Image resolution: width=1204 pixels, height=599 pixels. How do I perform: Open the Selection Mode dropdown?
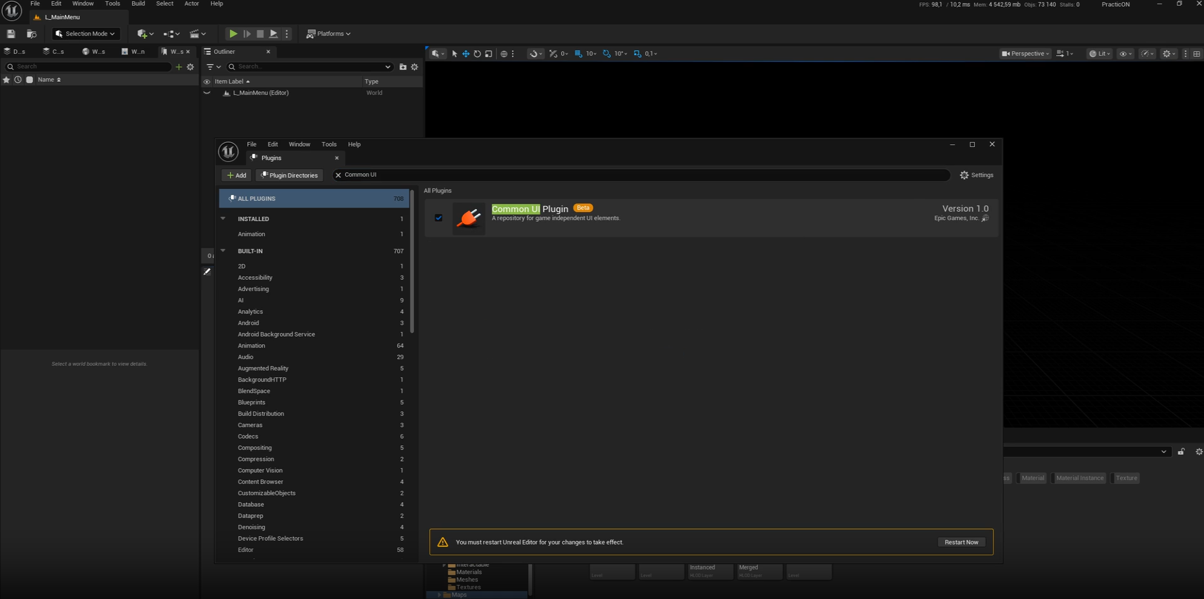[85, 34]
